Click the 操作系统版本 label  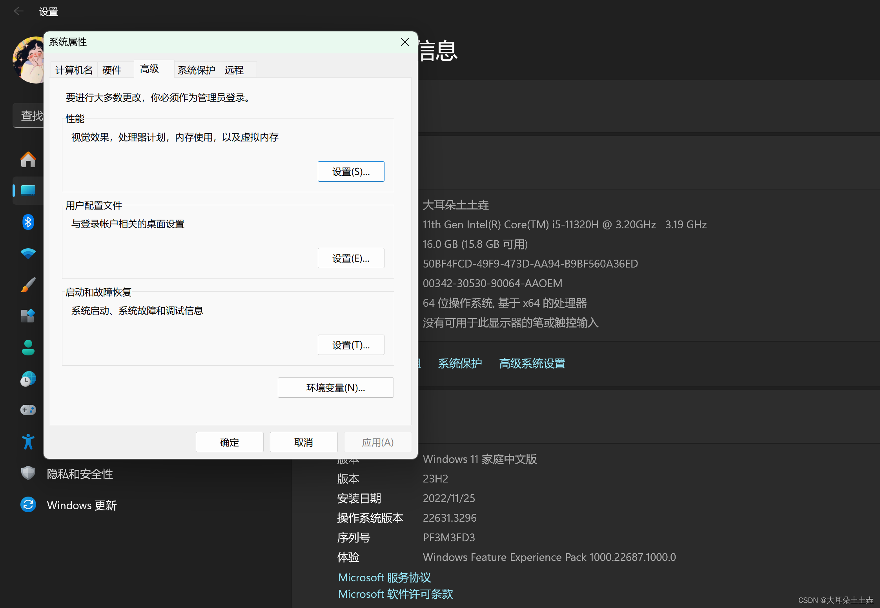coord(370,518)
